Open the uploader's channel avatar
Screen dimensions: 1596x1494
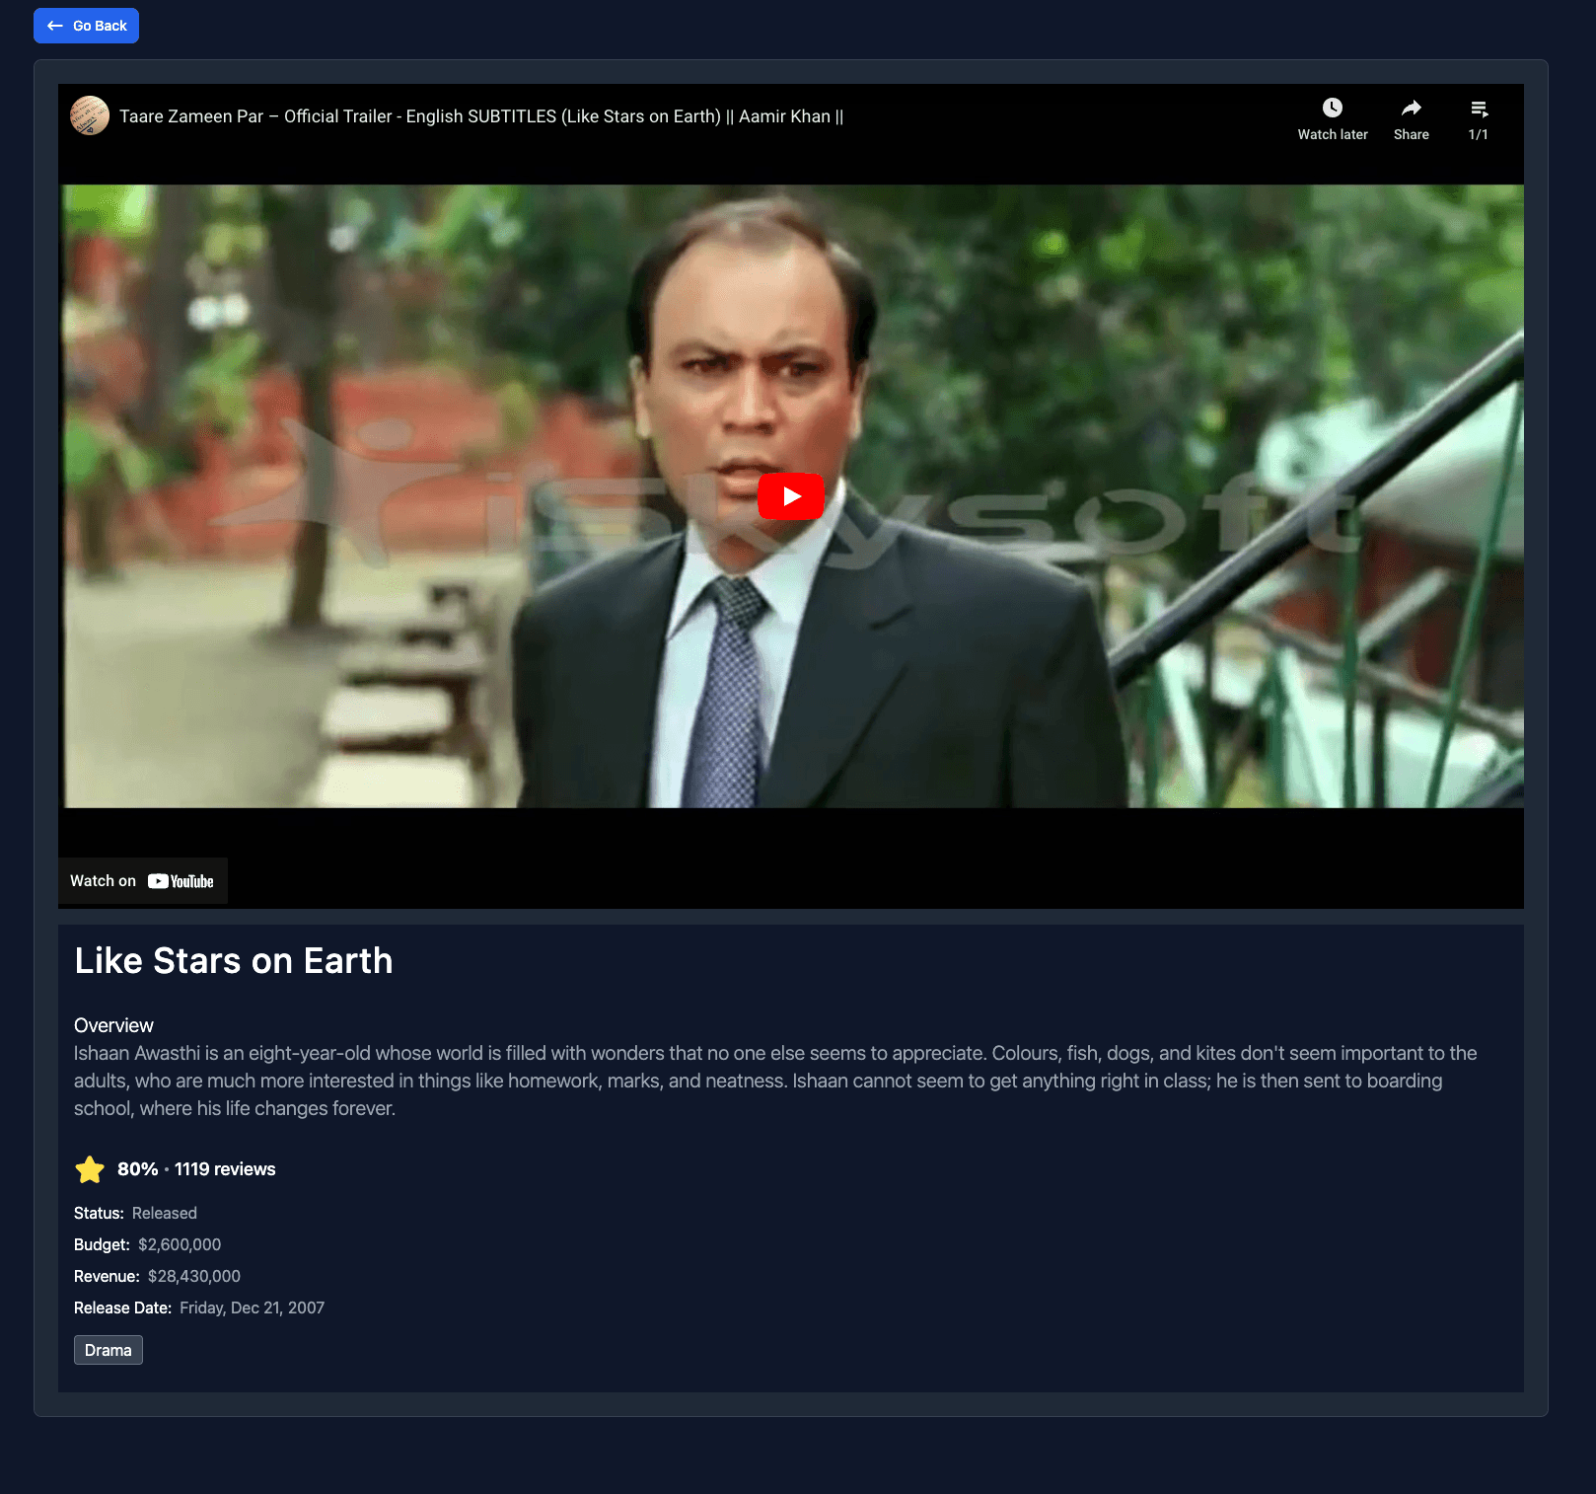click(90, 115)
